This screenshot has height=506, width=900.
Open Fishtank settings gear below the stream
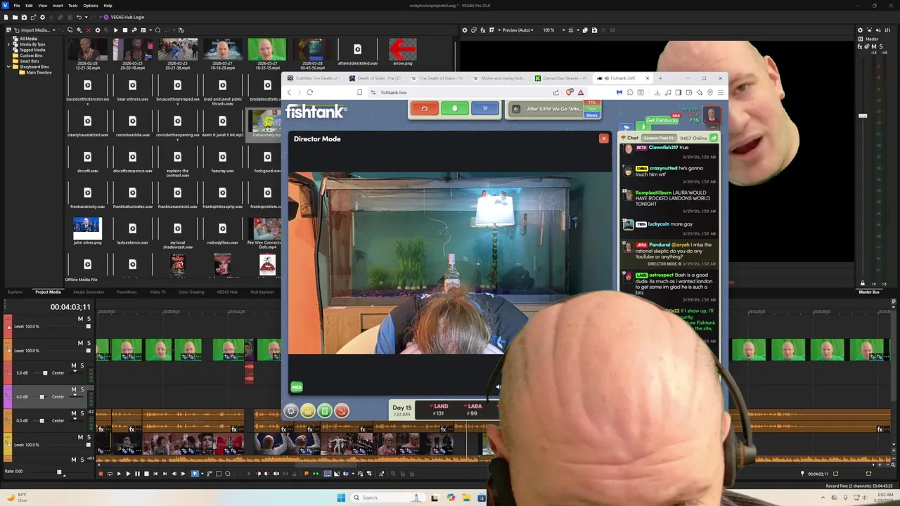291,411
